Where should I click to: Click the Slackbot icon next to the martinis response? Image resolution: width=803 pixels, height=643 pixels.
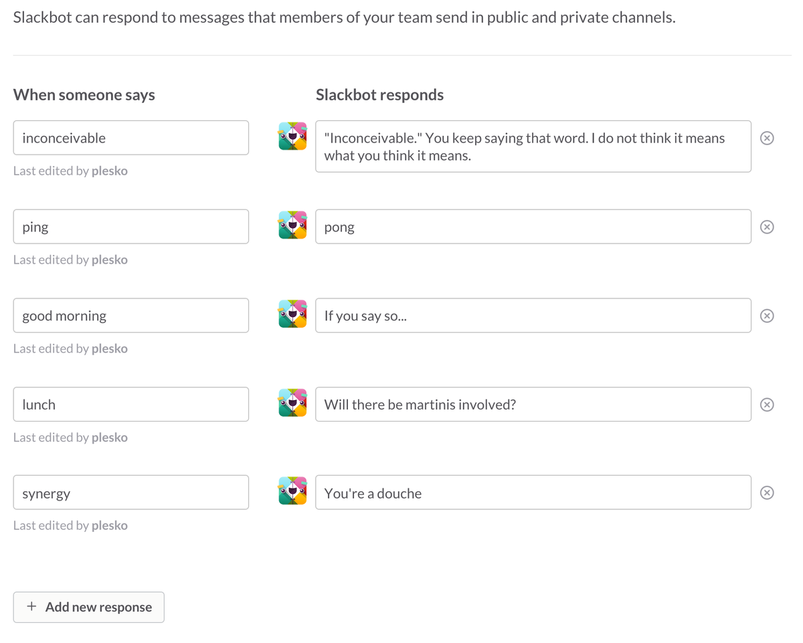point(292,402)
